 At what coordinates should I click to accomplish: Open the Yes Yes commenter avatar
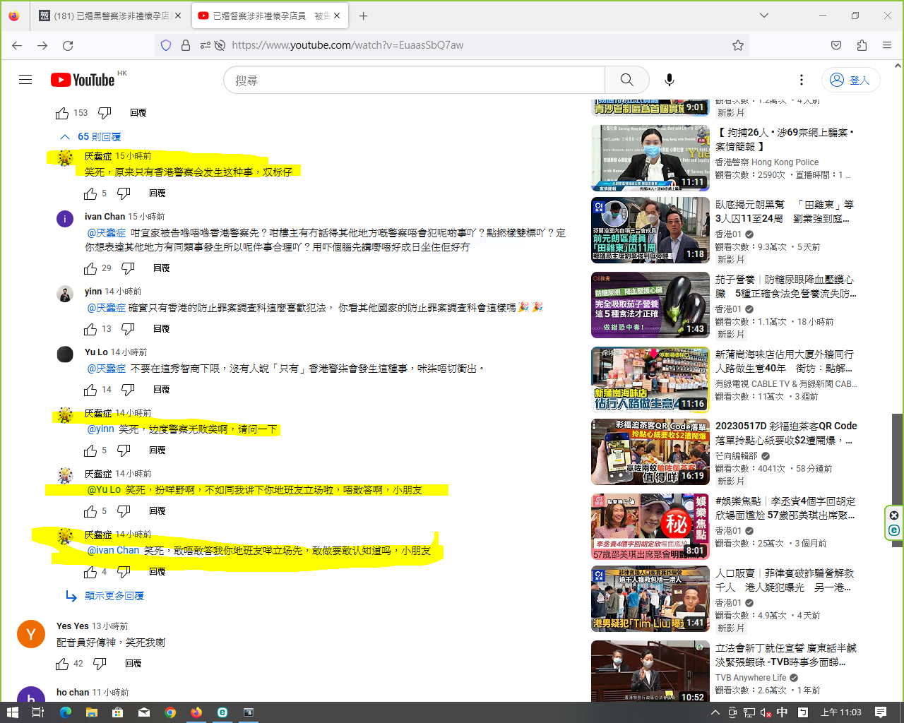[x=31, y=634]
